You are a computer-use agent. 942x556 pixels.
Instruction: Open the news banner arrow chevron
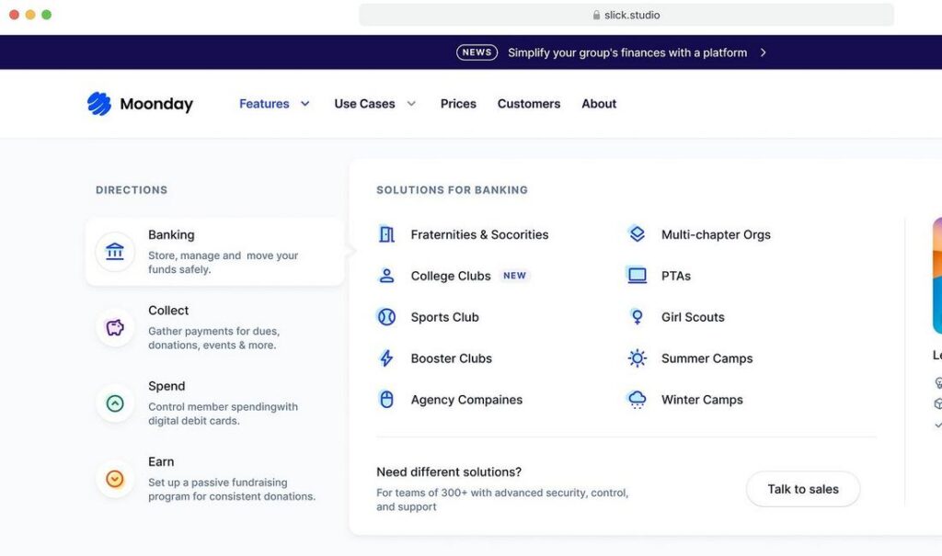click(x=763, y=52)
